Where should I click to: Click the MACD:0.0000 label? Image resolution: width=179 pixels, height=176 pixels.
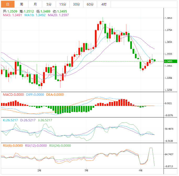coord(13,95)
